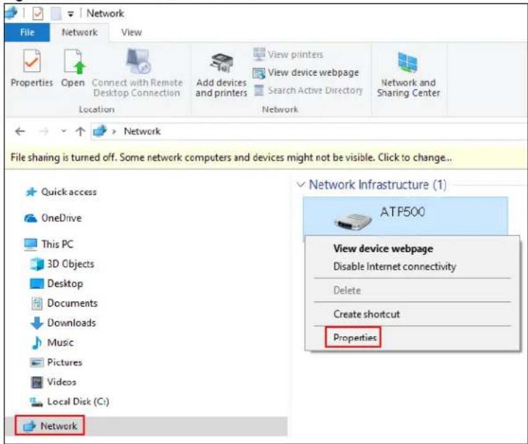Click the file sharing turned off notification bar

tap(266, 158)
